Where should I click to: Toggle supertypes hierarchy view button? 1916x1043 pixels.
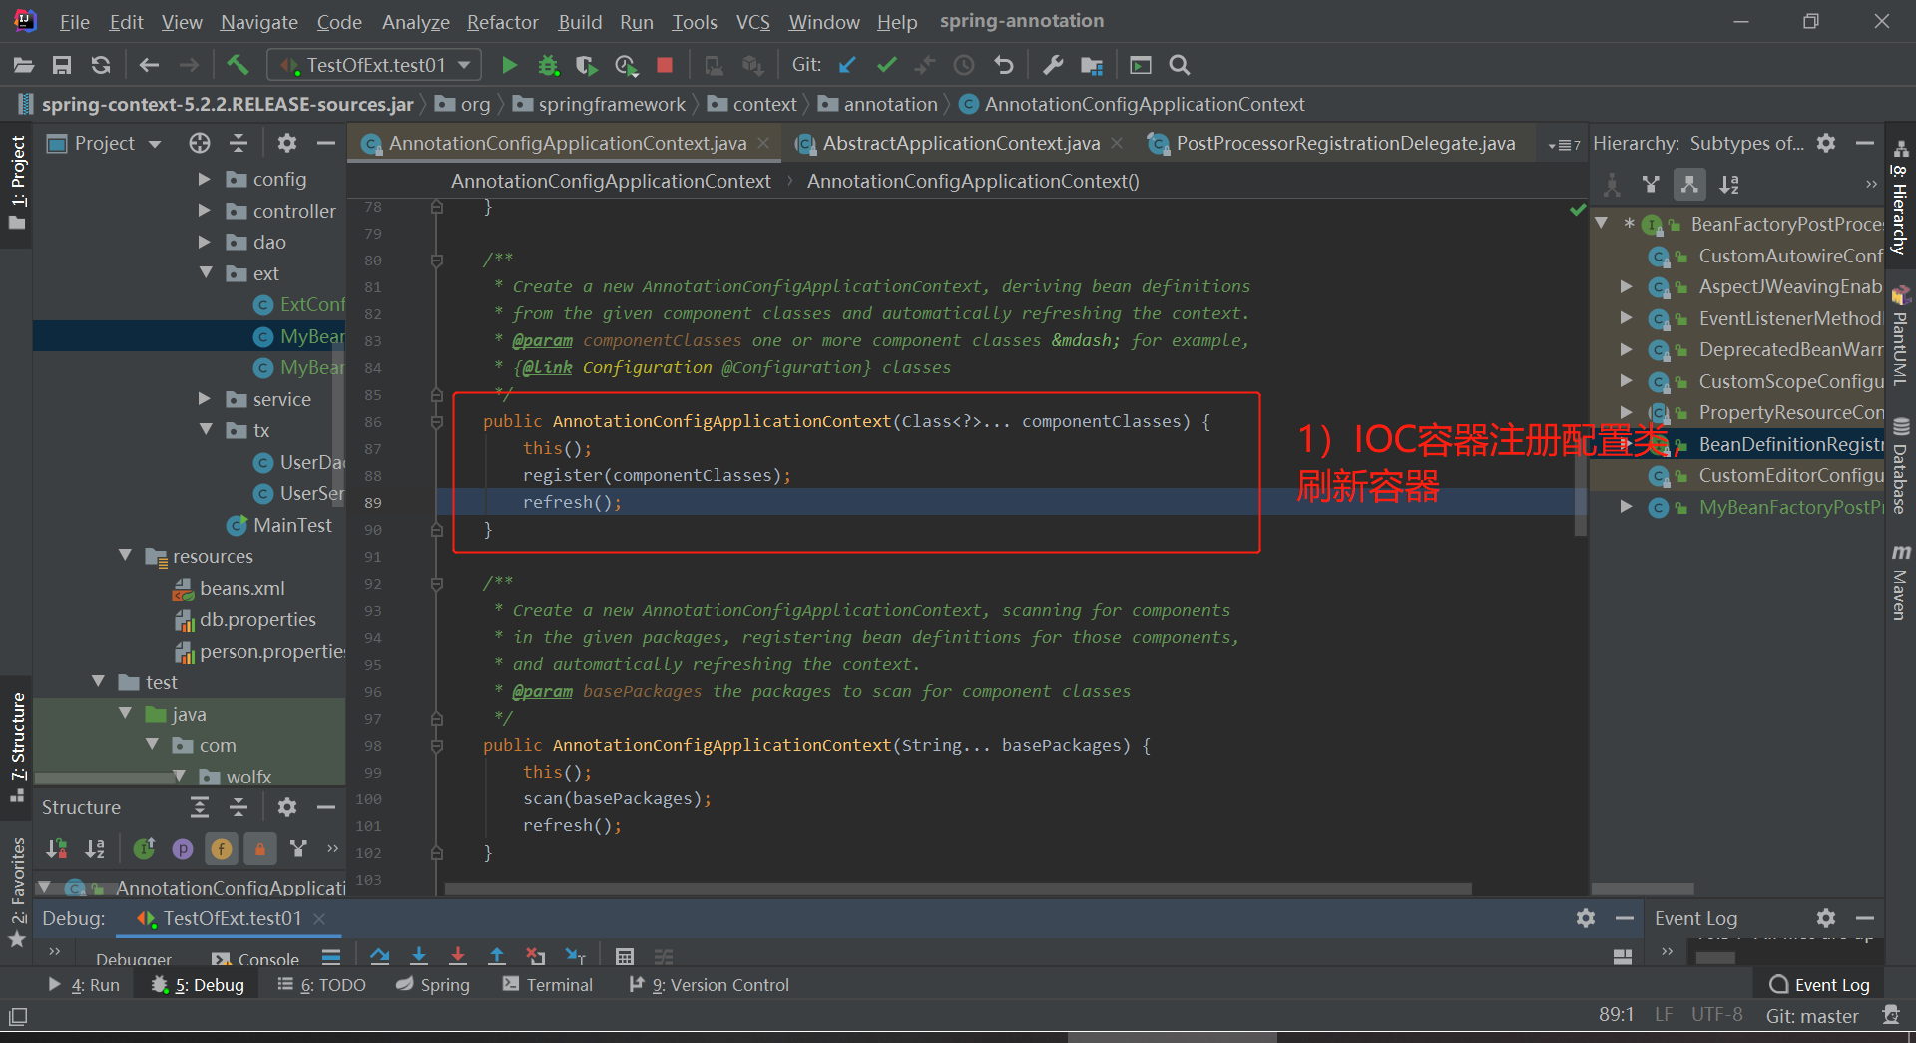[1651, 185]
